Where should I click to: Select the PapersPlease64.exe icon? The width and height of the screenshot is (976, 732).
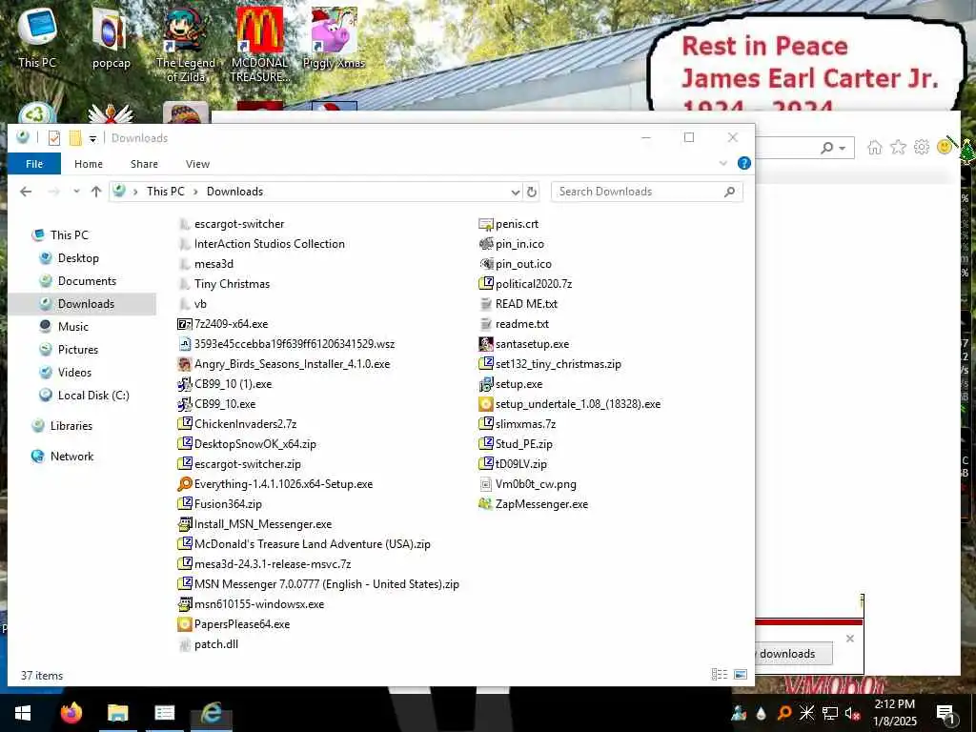tap(185, 624)
